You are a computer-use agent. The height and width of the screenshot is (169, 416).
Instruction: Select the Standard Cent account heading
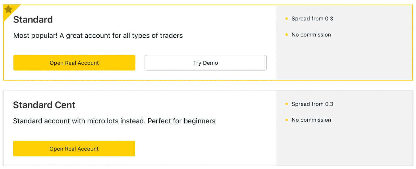(x=44, y=105)
